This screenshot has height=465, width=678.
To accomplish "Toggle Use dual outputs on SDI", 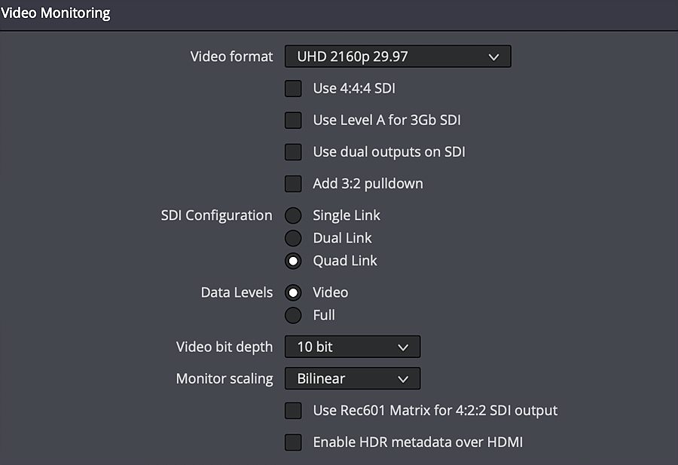I will [x=293, y=151].
